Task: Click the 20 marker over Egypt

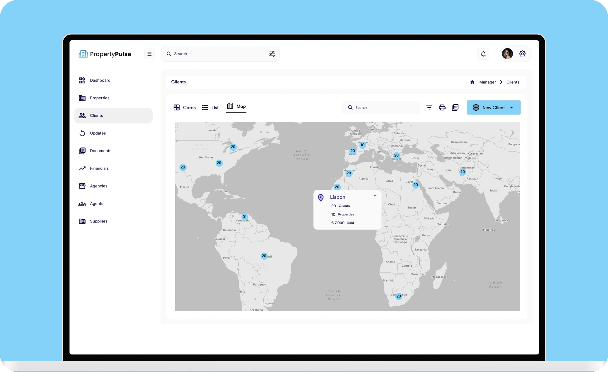Action: click(x=416, y=185)
